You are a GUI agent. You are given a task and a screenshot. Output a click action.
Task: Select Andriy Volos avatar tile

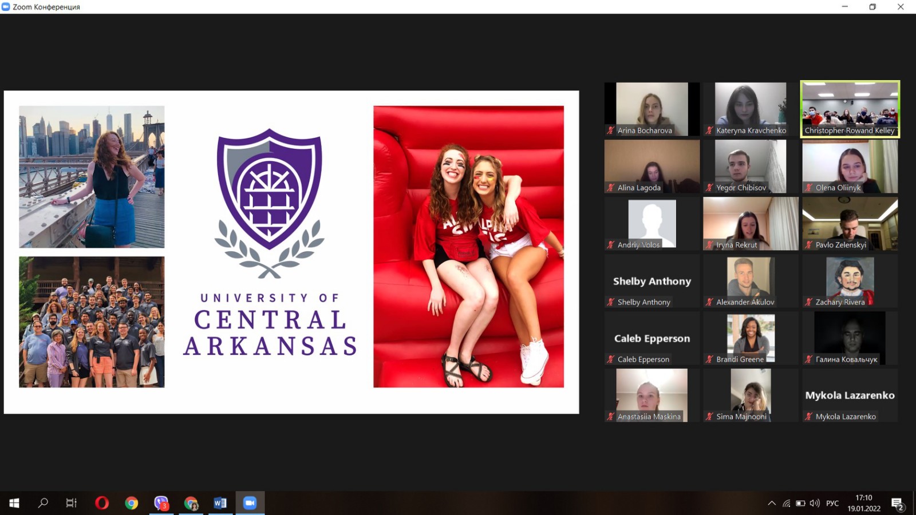(652, 224)
